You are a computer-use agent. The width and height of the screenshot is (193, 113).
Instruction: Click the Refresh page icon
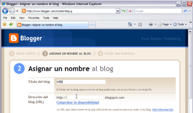click(x=124, y=11)
